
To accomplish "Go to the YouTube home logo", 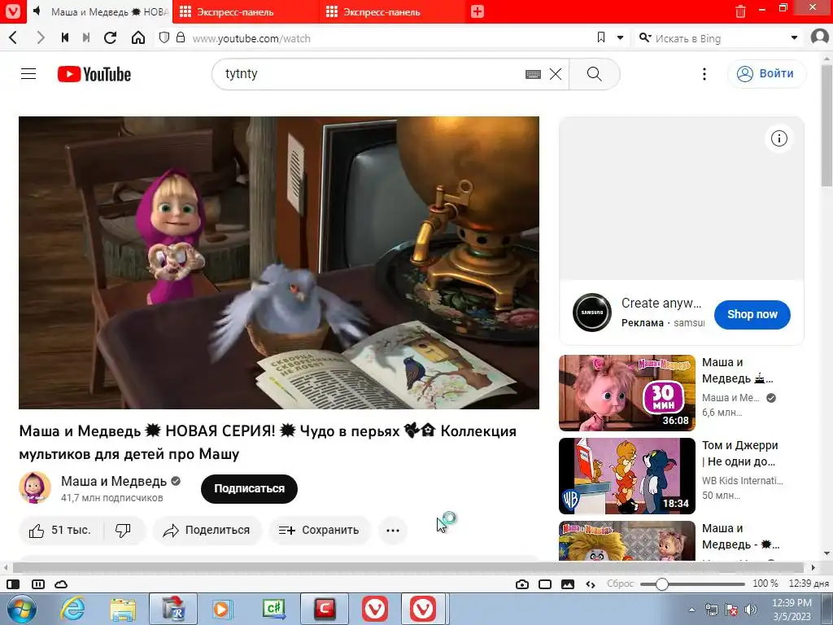I will (x=94, y=74).
